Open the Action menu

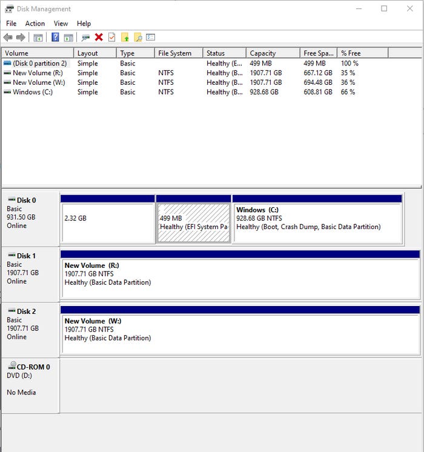coord(35,24)
